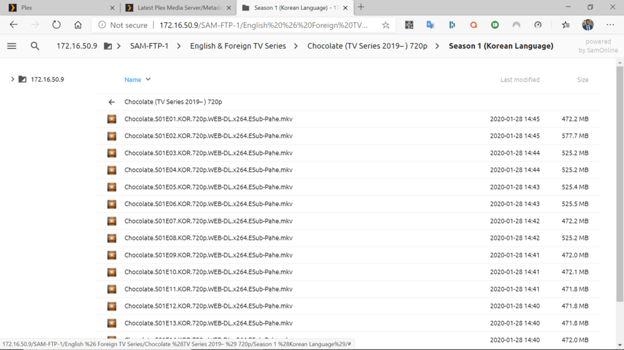
Task: Click the folder icon beside 172.16.50.9 breadcrumb
Action: [x=108, y=46]
